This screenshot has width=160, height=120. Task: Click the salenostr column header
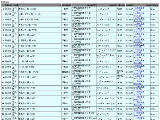pos(121,5)
